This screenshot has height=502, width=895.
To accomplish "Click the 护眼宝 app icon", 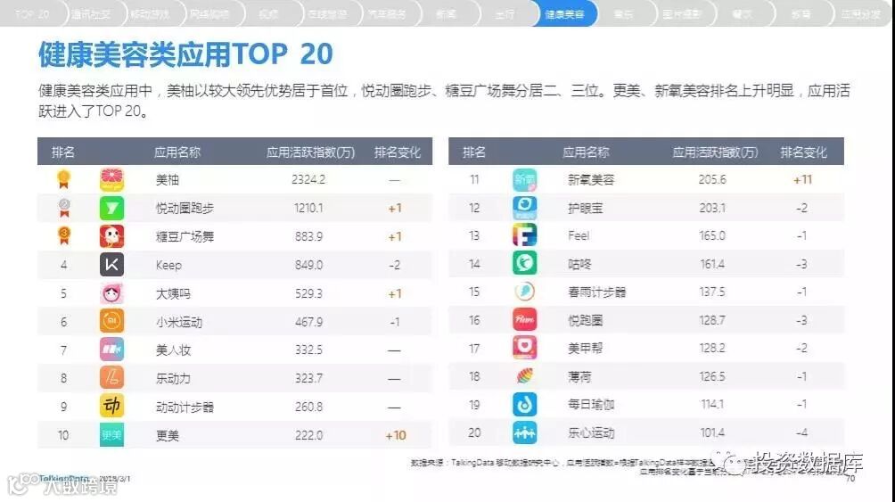I will point(524,208).
